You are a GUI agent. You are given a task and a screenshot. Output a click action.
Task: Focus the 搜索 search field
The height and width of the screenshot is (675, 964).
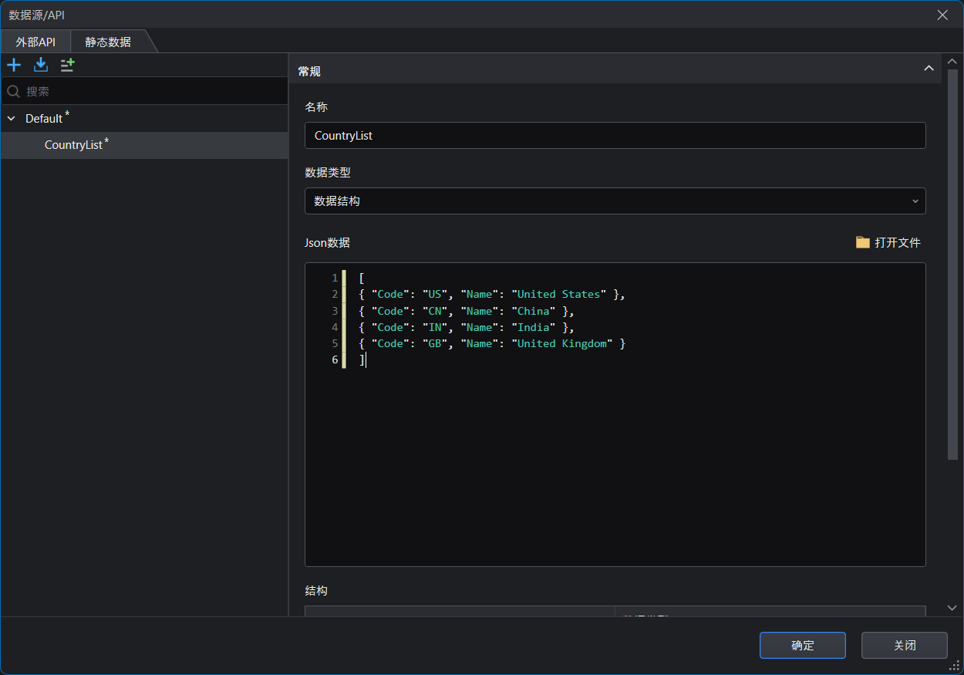pyautogui.click(x=144, y=91)
